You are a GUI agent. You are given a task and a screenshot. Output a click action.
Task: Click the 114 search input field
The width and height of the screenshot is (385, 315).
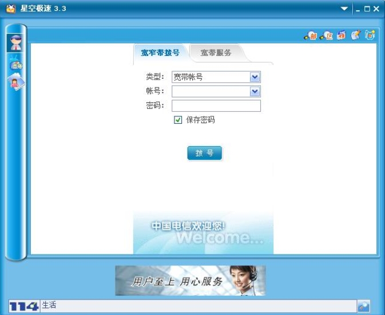[199, 306]
